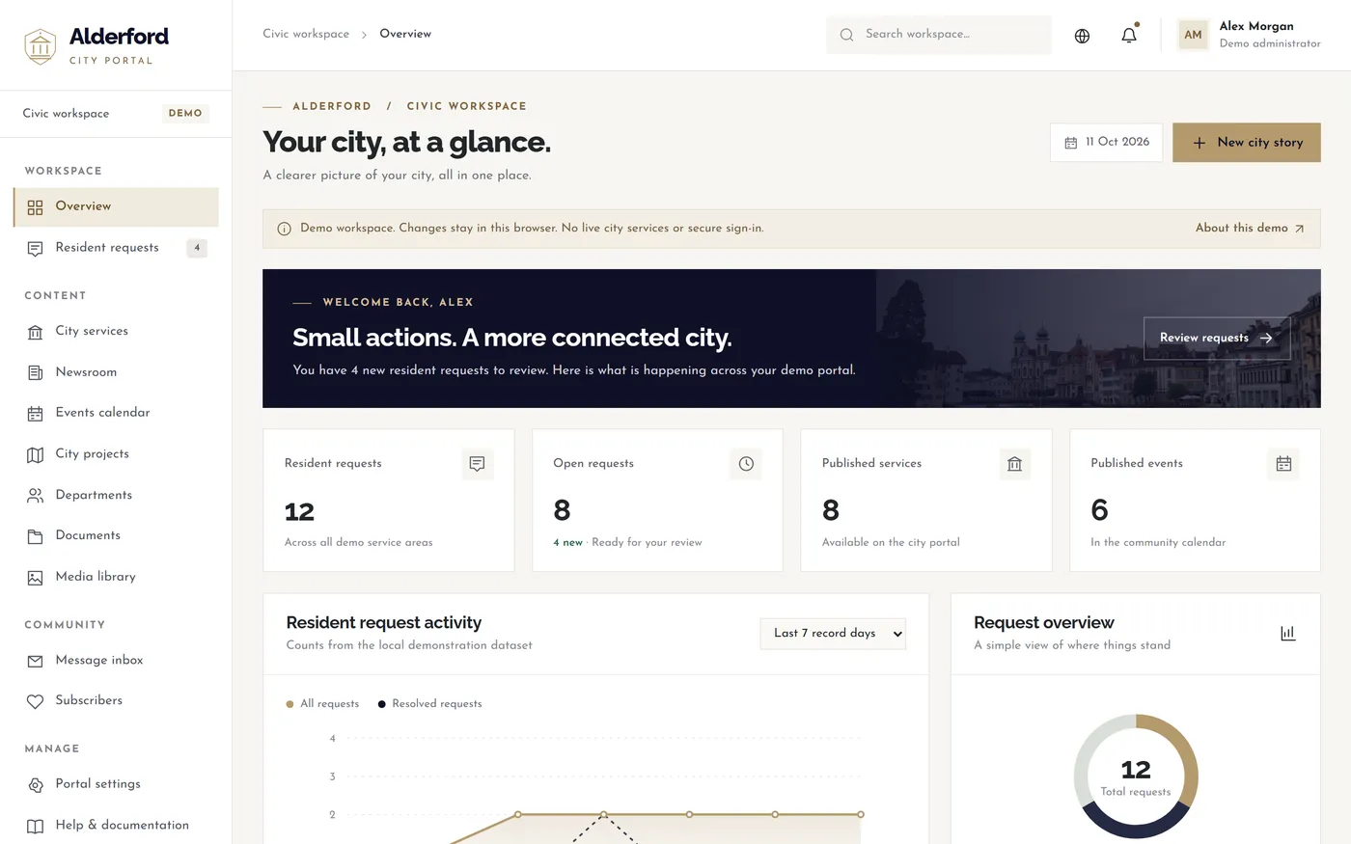Navigate to Events calendar
This screenshot has height=844, width=1351.
[116, 413]
